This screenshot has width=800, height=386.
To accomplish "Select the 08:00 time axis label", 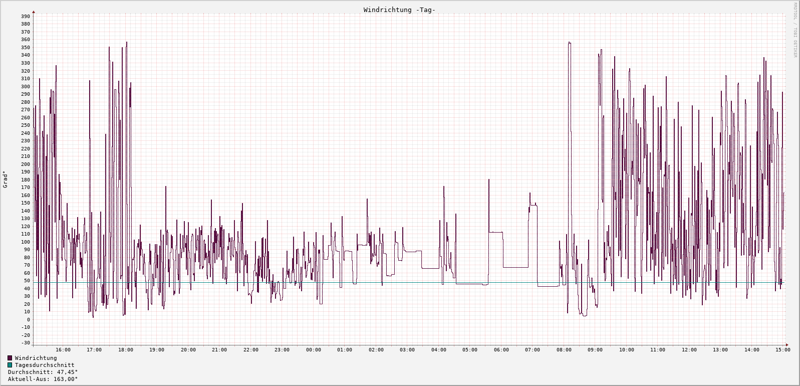I will tap(564, 350).
